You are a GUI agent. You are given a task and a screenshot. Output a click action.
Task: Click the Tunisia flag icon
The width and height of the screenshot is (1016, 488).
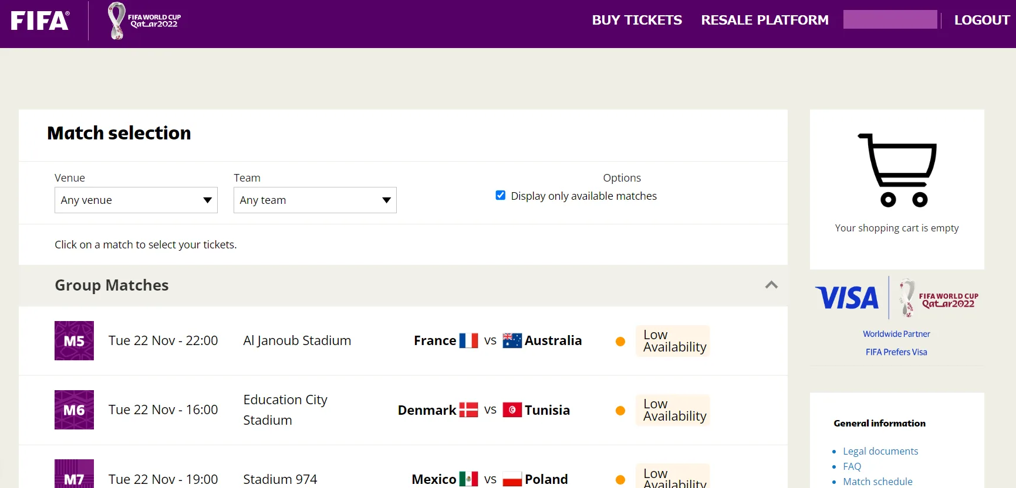click(x=512, y=410)
